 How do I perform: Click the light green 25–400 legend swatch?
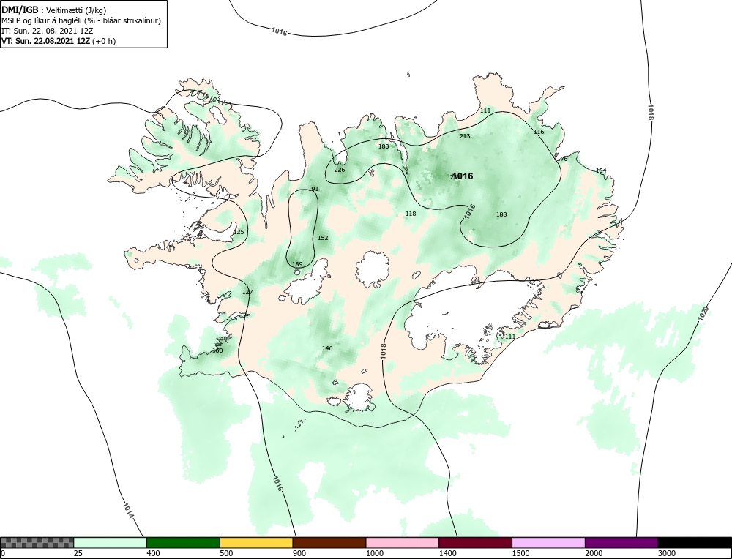click(x=111, y=542)
